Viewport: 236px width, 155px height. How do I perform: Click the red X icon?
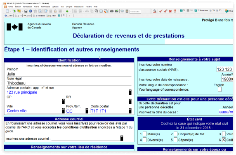[170, 11]
